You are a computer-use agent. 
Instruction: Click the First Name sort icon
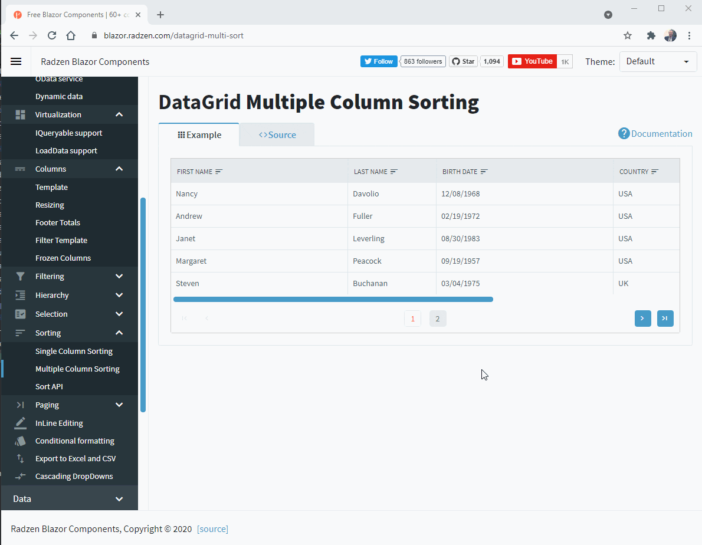point(219,172)
